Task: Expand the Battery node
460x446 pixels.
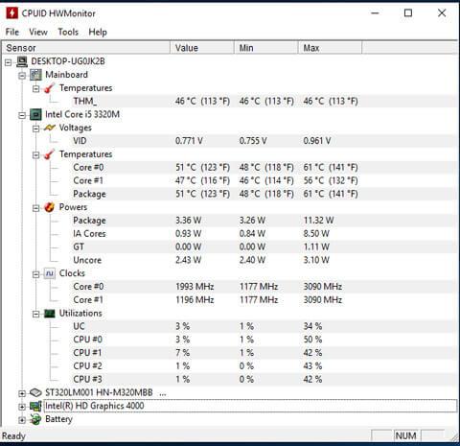Action: point(22,420)
